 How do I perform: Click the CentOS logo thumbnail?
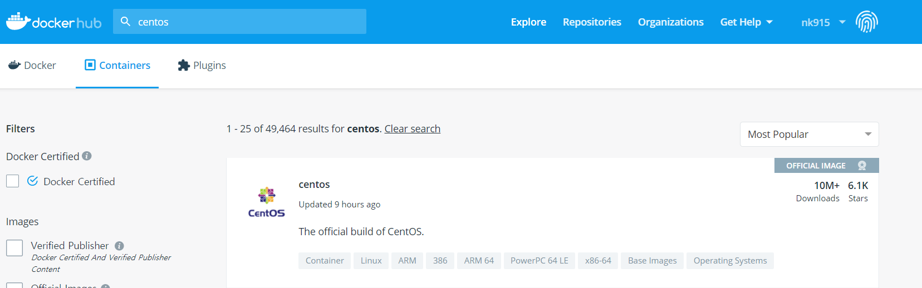[266, 202]
